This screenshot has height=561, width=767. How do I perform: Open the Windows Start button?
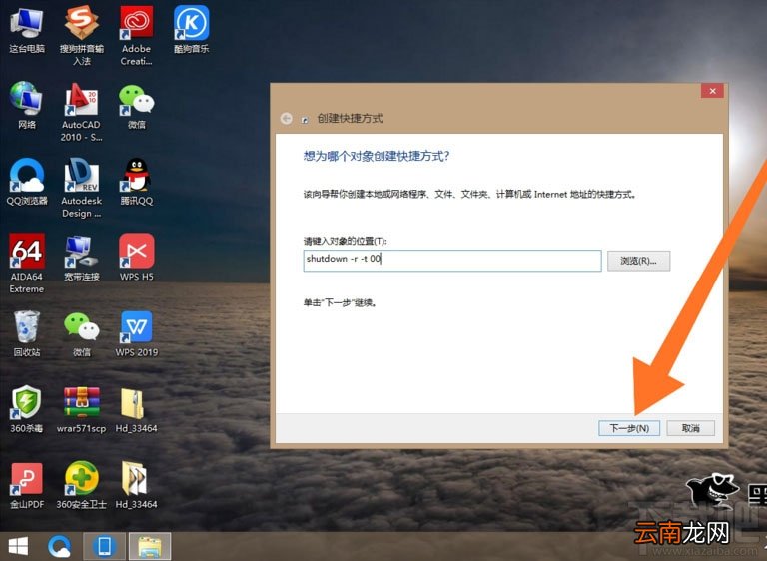[19, 546]
